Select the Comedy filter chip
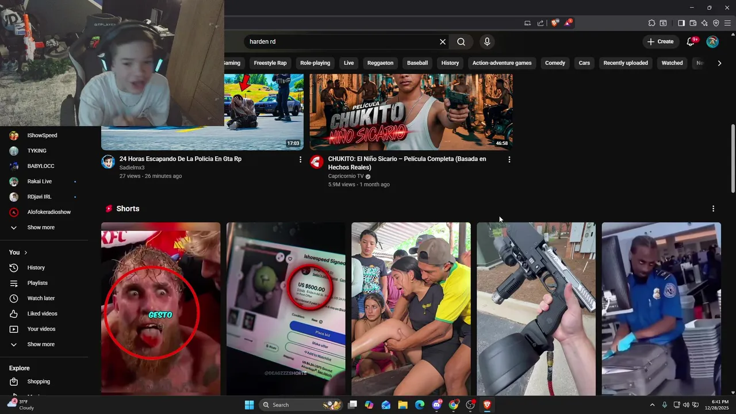This screenshot has height=414, width=736. tap(555, 63)
